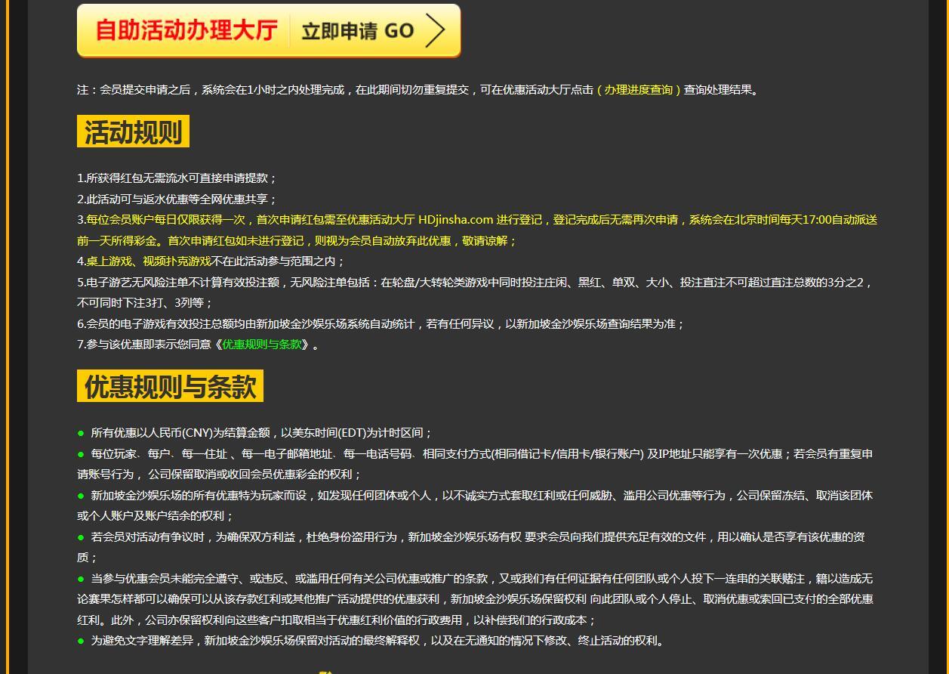Click the yellow 优惠规则与条款 section heading

pyautogui.click(x=170, y=386)
